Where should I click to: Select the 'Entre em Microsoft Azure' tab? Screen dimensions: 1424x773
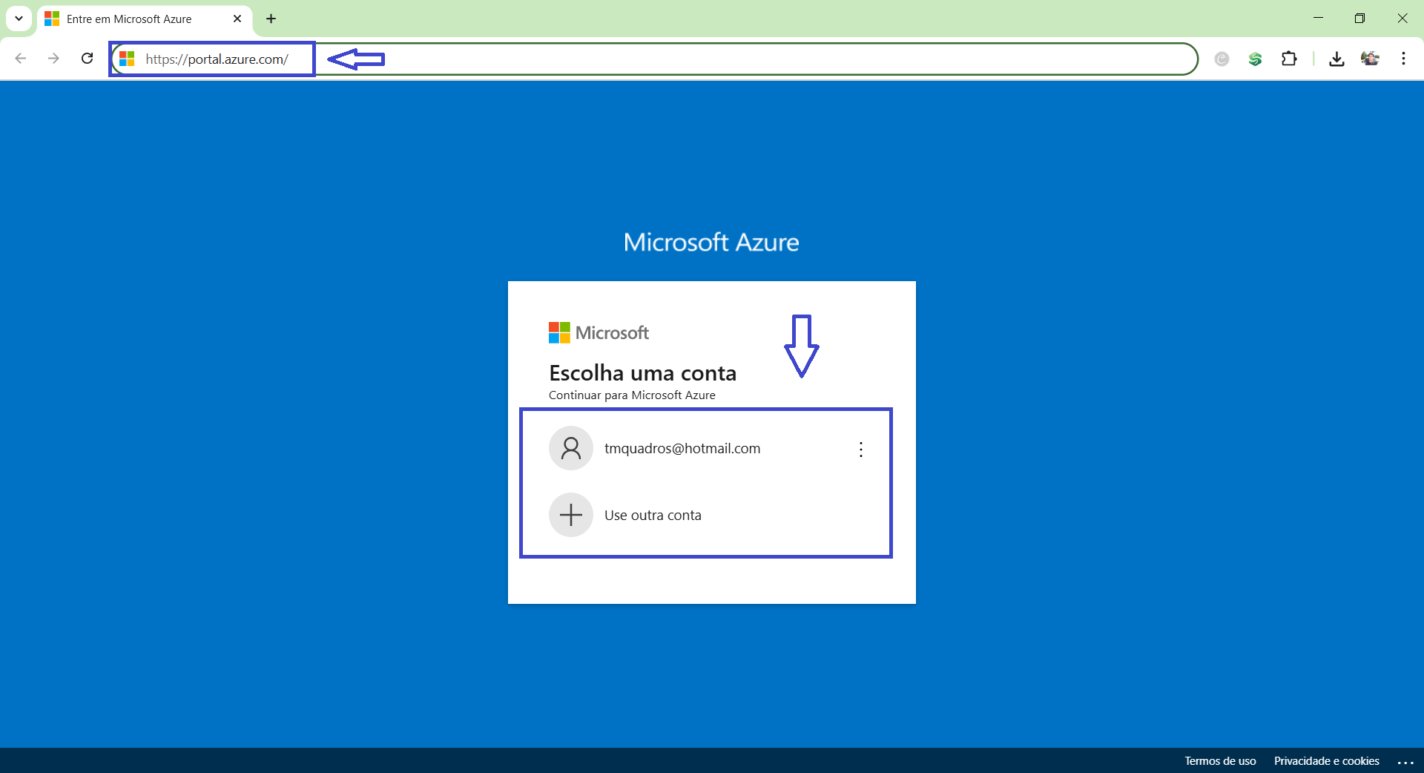(x=145, y=19)
